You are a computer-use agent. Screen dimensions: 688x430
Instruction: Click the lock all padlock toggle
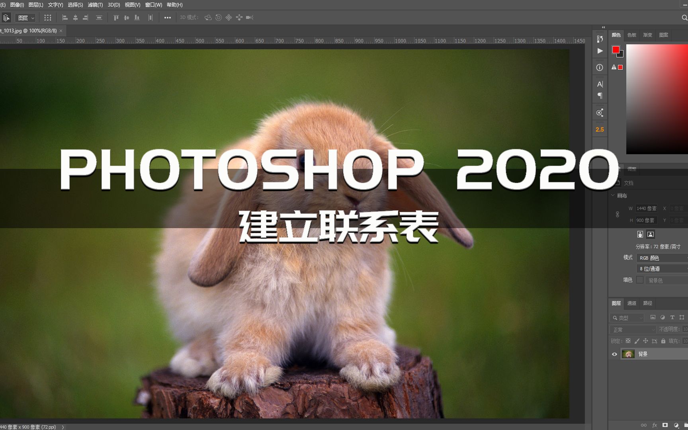coord(663,341)
